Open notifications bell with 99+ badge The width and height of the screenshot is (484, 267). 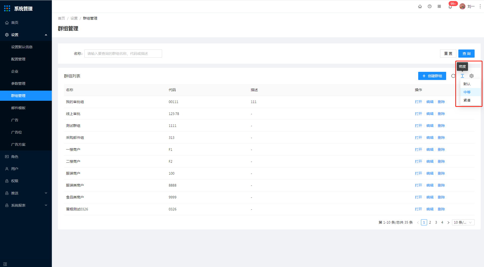coord(450,6)
